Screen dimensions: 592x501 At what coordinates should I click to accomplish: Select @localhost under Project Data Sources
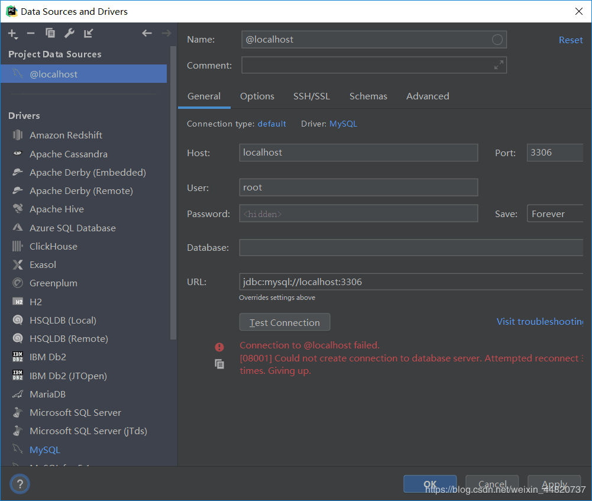[83, 74]
